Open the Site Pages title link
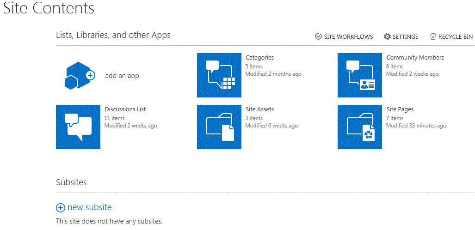The width and height of the screenshot is (475, 230). [x=400, y=109]
